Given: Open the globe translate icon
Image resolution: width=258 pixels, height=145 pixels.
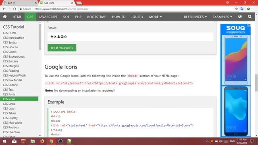Looking at the screenshot, I should (x=240, y=17).
